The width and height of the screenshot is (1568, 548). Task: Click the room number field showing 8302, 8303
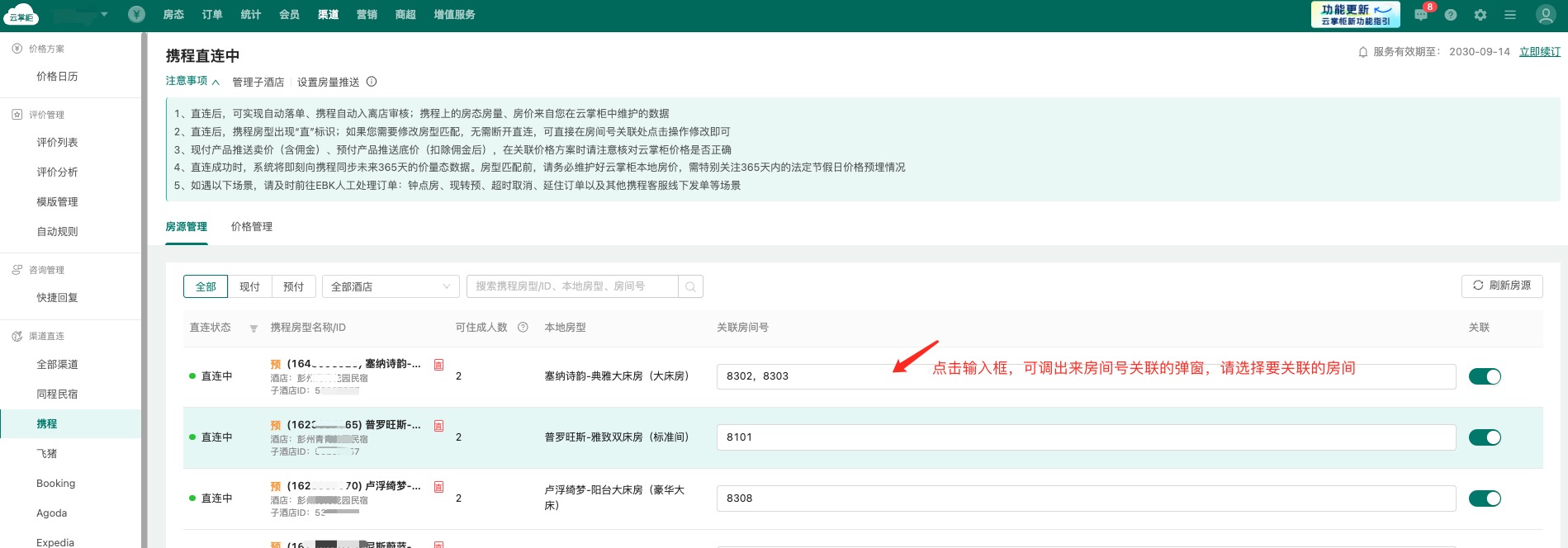(x=1086, y=376)
